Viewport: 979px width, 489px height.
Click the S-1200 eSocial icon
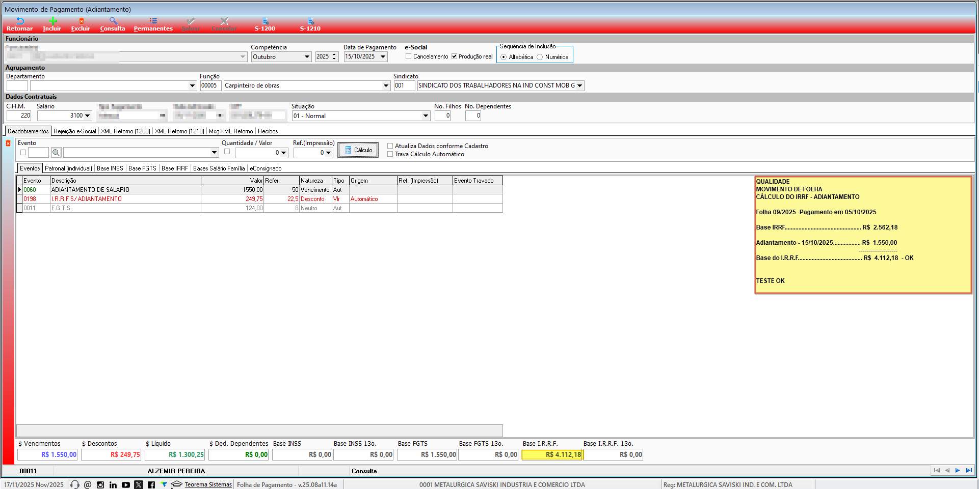point(265,21)
